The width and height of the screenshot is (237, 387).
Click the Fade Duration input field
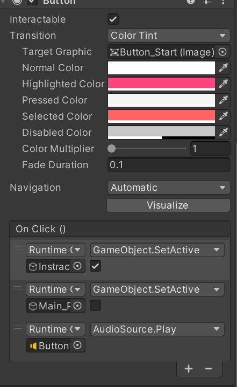(169, 165)
